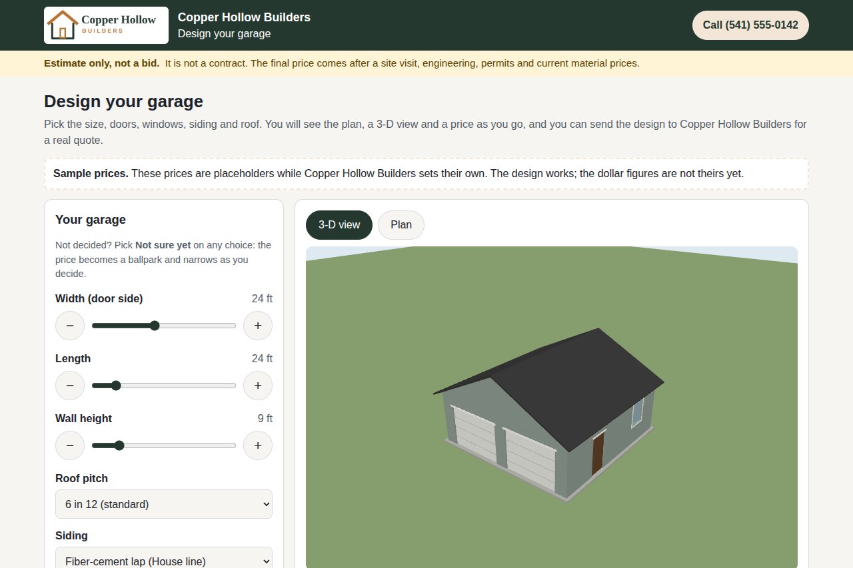853x568 pixels.
Task: Click the width value '24 ft'
Action: coord(262,298)
